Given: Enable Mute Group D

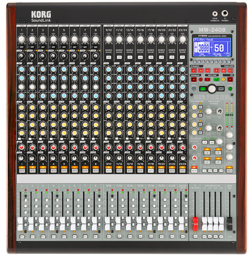Looking at the screenshot, I should coord(218,162).
